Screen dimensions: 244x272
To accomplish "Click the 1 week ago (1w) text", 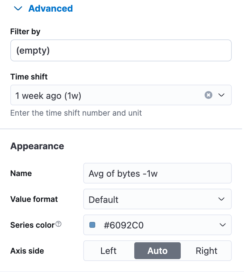I will point(48,96).
